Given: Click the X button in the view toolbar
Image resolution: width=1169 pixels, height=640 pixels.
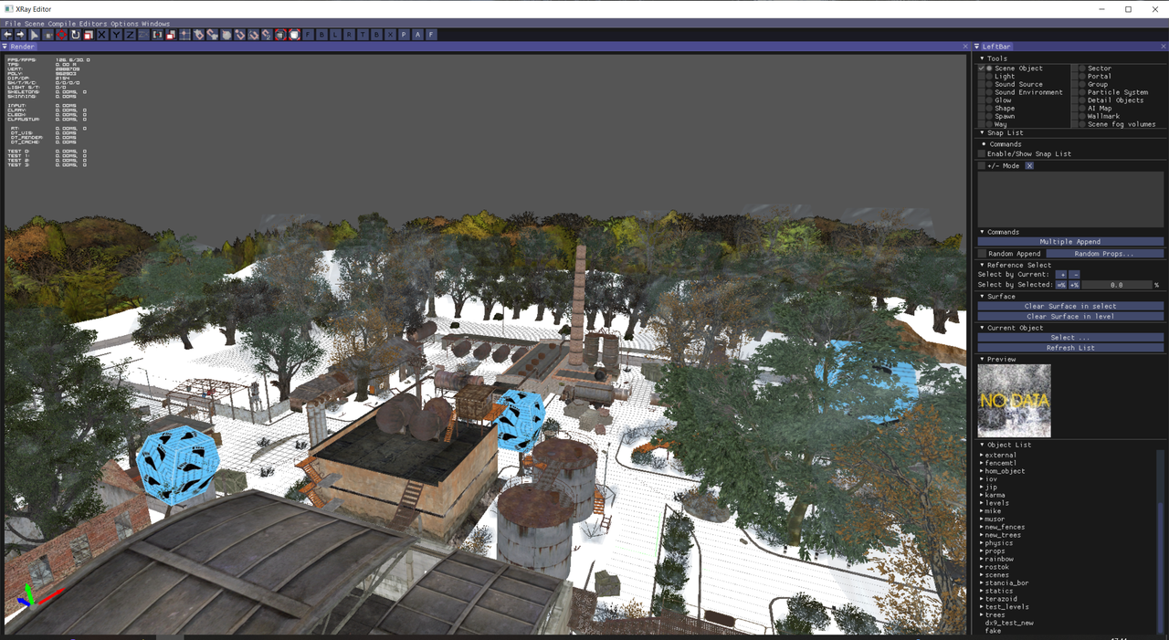Looking at the screenshot, I should pos(390,35).
